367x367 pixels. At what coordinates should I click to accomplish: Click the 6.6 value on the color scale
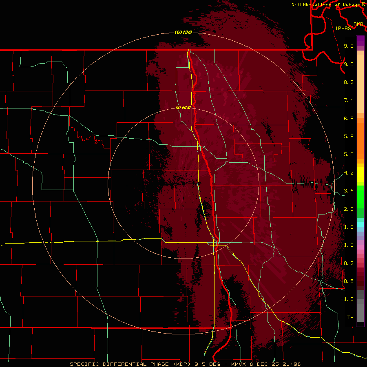coord(349,118)
